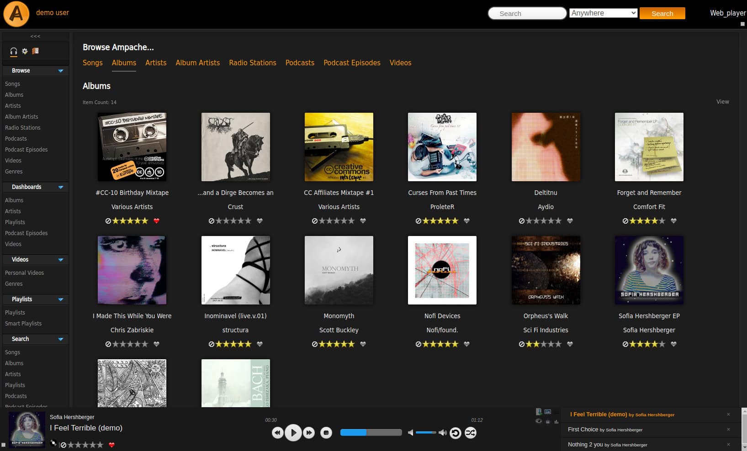Mute audio with the speaker icon
This screenshot has height=451, width=747.
click(410, 432)
